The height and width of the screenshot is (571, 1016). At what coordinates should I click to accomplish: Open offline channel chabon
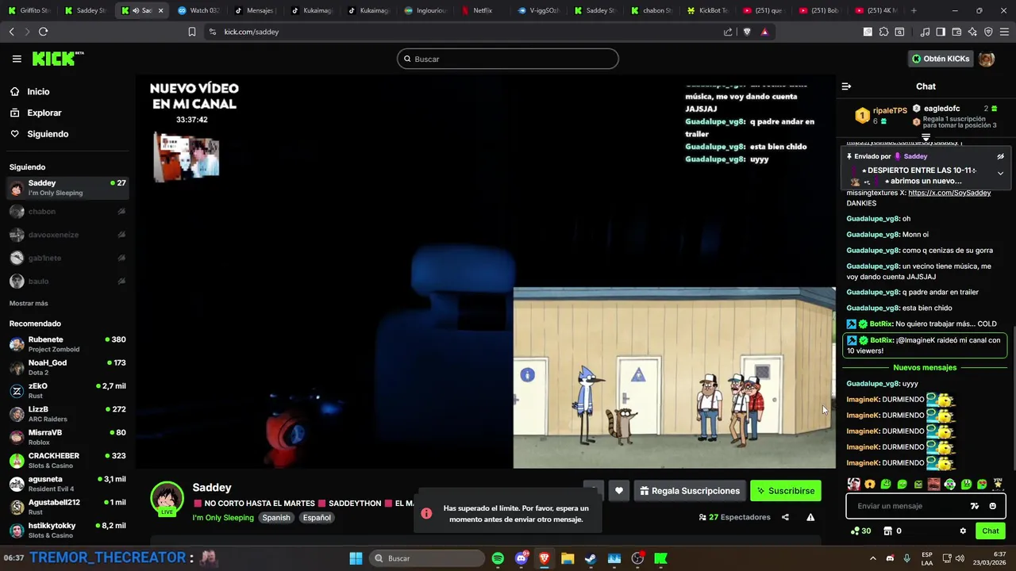tap(67, 212)
